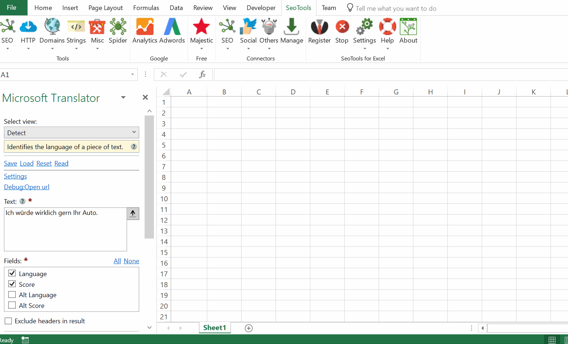Open the SEO tools icon in Tools group
Image resolution: width=568 pixels, height=344 pixels.
click(8, 27)
